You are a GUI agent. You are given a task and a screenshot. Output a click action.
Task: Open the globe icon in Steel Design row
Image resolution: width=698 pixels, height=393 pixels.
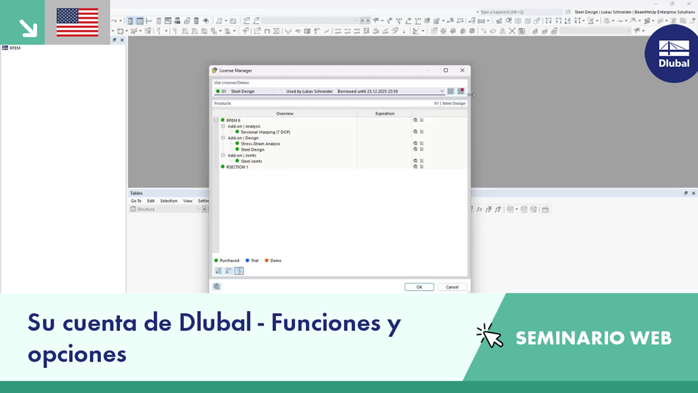(x=415, y=149)
